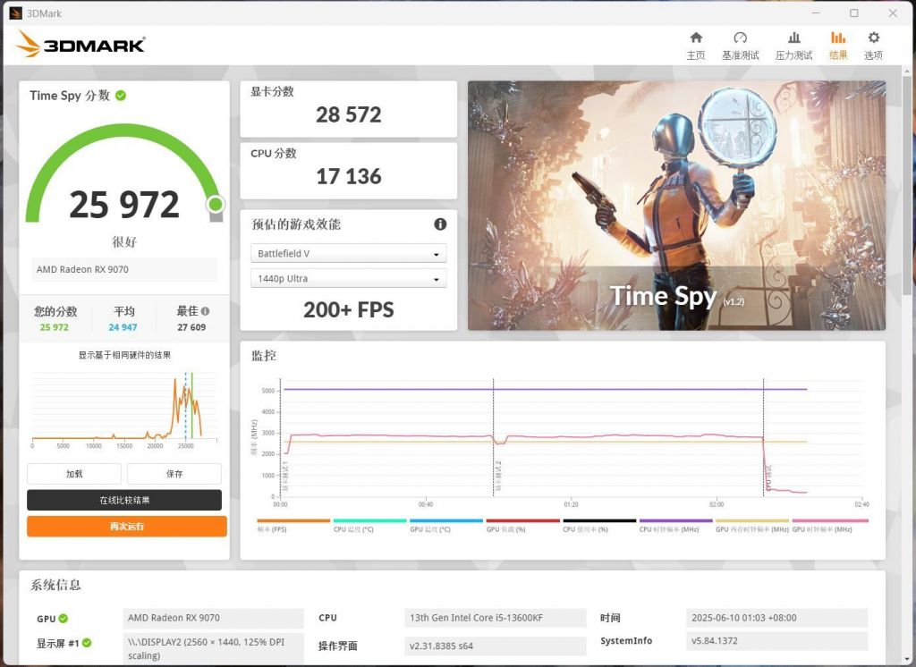This screenshot has height=667, width=916.
Task: Open the 基准测试 benchmarks section
Action: point(741,43)
